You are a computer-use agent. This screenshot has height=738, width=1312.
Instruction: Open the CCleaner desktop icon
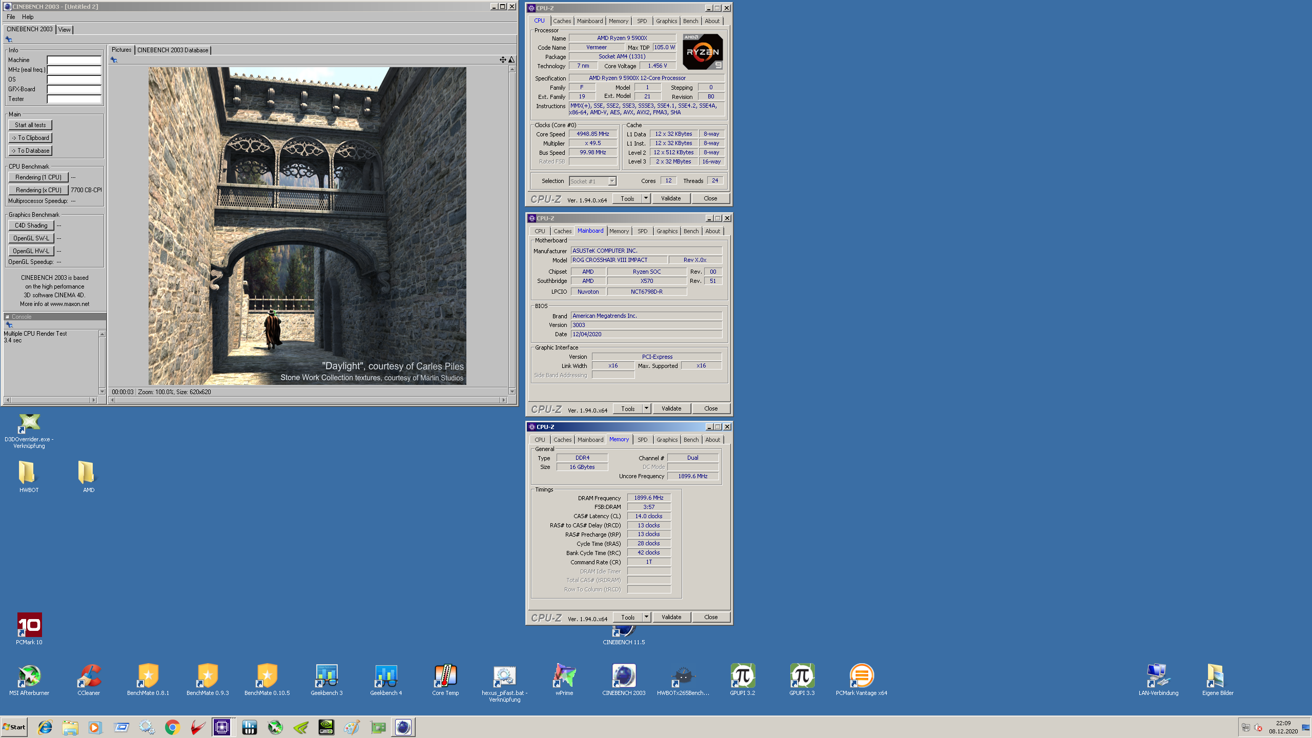coord(89,680)
